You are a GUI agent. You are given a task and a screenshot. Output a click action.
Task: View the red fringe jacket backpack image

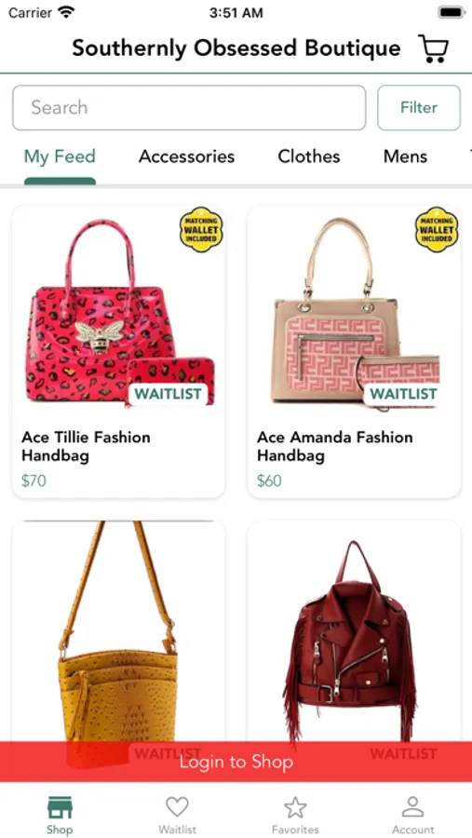(354, 631)
